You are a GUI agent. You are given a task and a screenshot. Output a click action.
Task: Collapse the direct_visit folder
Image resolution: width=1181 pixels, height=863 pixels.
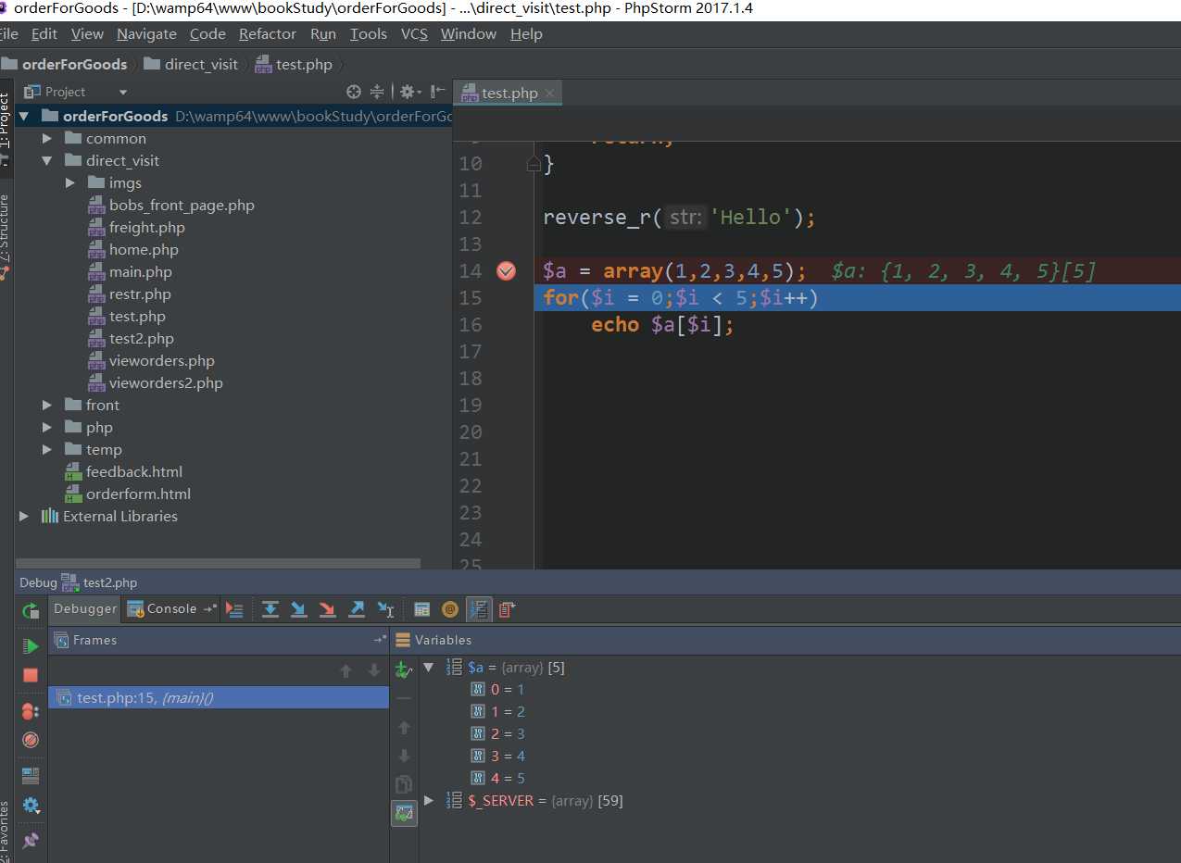tap(47, 160)
